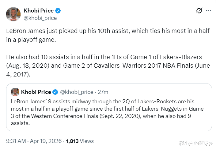Click the 1,813 view count number

coord(73,141)
